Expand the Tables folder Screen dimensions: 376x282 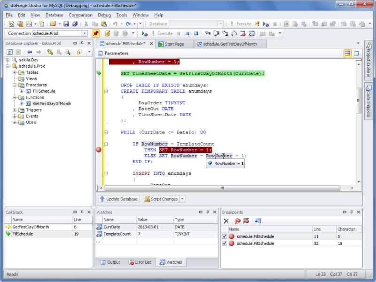pyautogui.click(x=15, y=72)
